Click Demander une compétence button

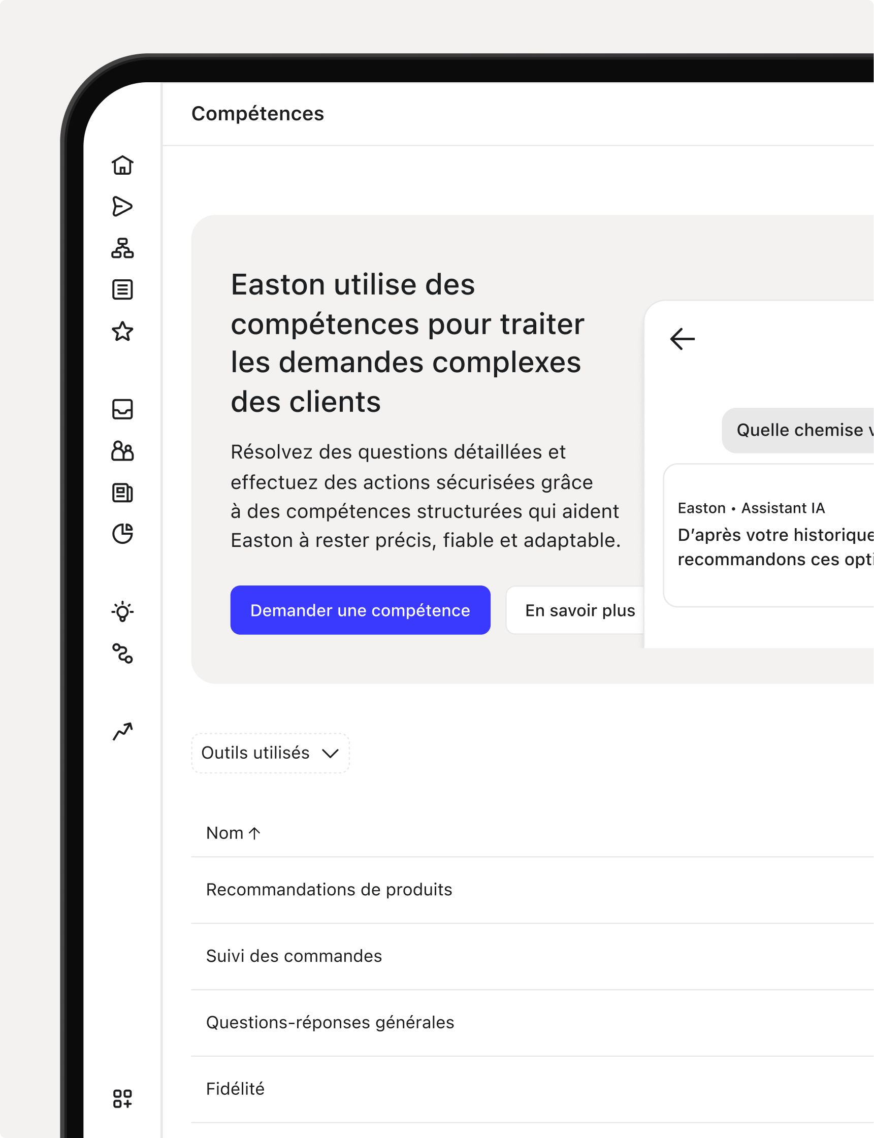[x=360, y=610]
